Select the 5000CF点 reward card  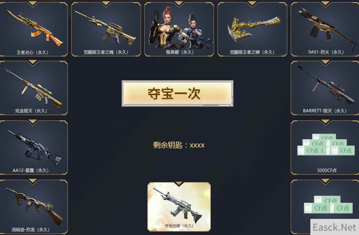(x=325, y=147)
